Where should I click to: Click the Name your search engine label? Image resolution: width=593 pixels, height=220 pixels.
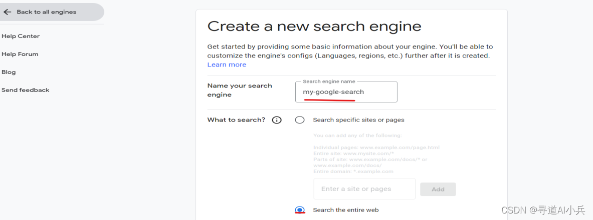240,90
